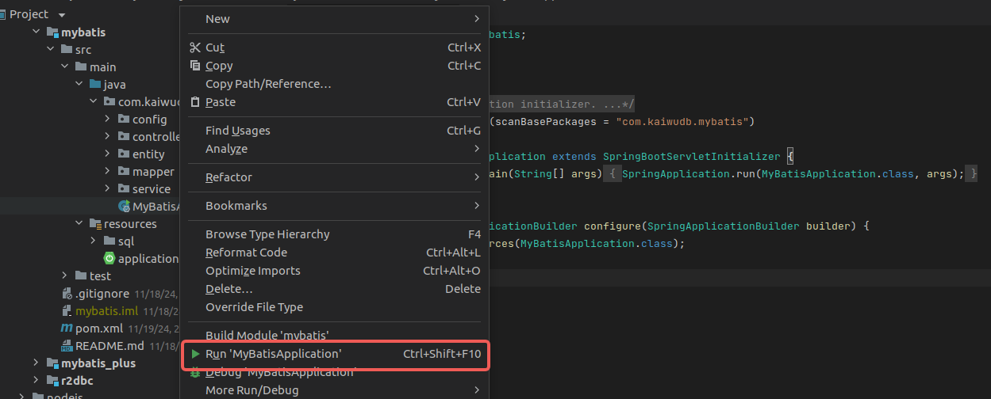
Task: Open the Project view dropdown
Action: point(62,15)
